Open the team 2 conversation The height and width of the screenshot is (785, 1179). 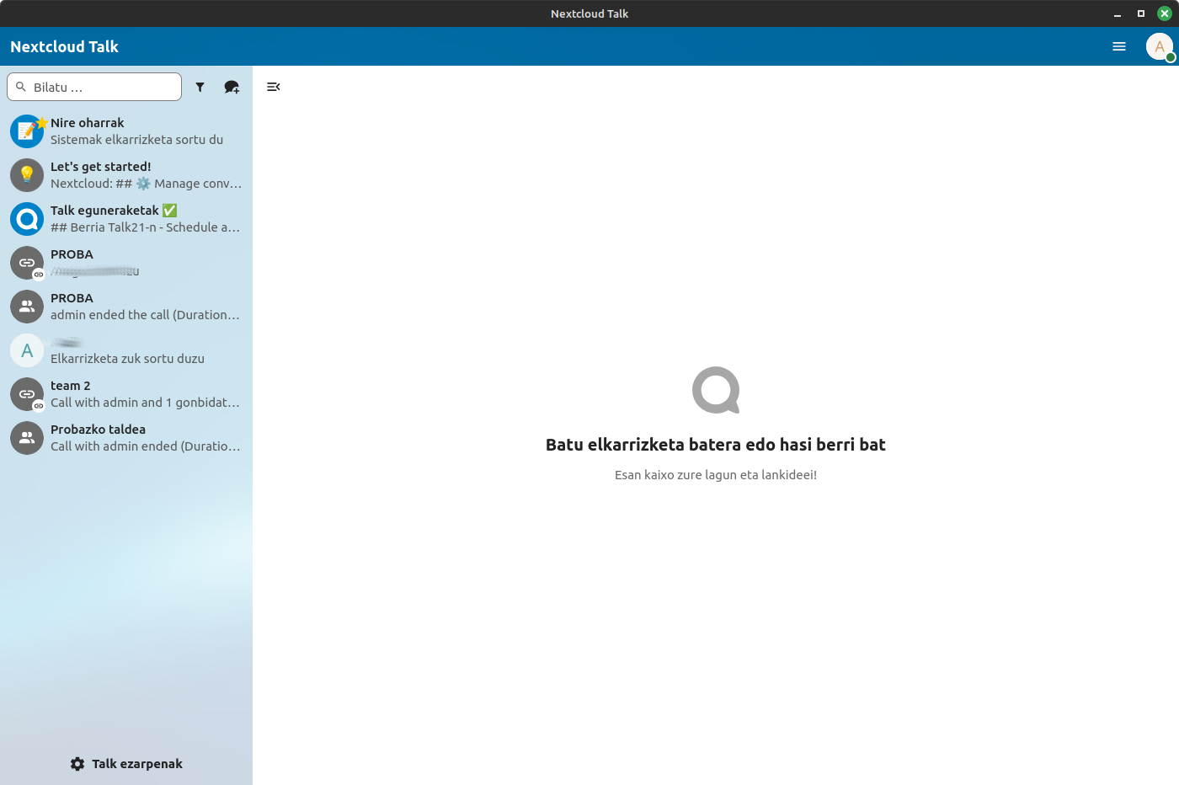pos(143,394)
